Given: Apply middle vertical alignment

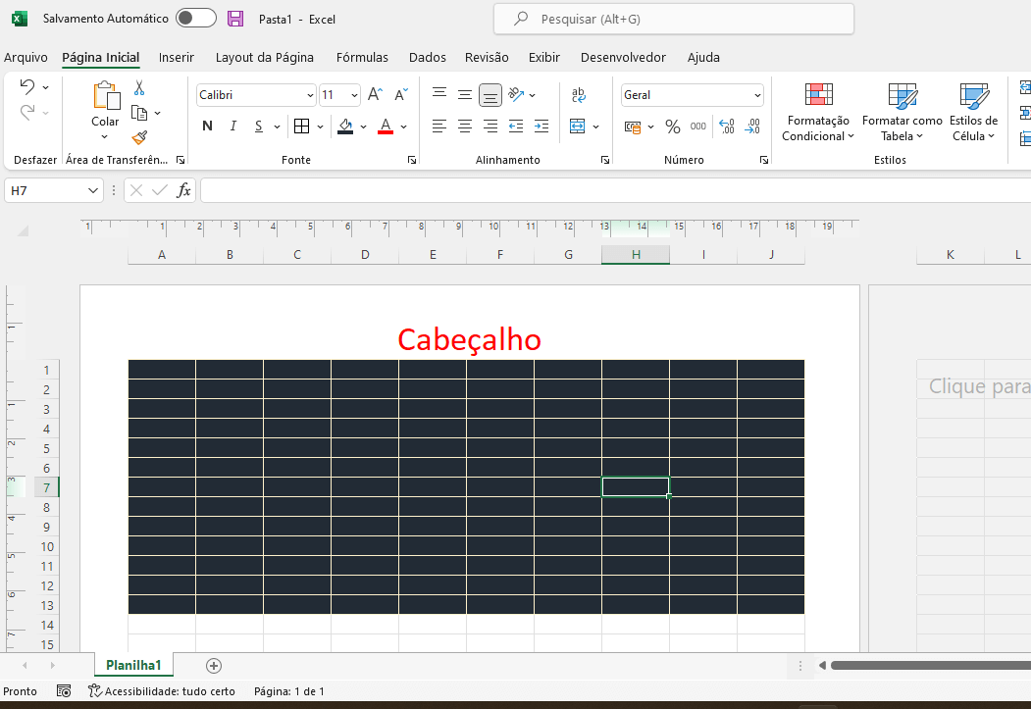Looking at the screenshot, I should tap(464, 94).
